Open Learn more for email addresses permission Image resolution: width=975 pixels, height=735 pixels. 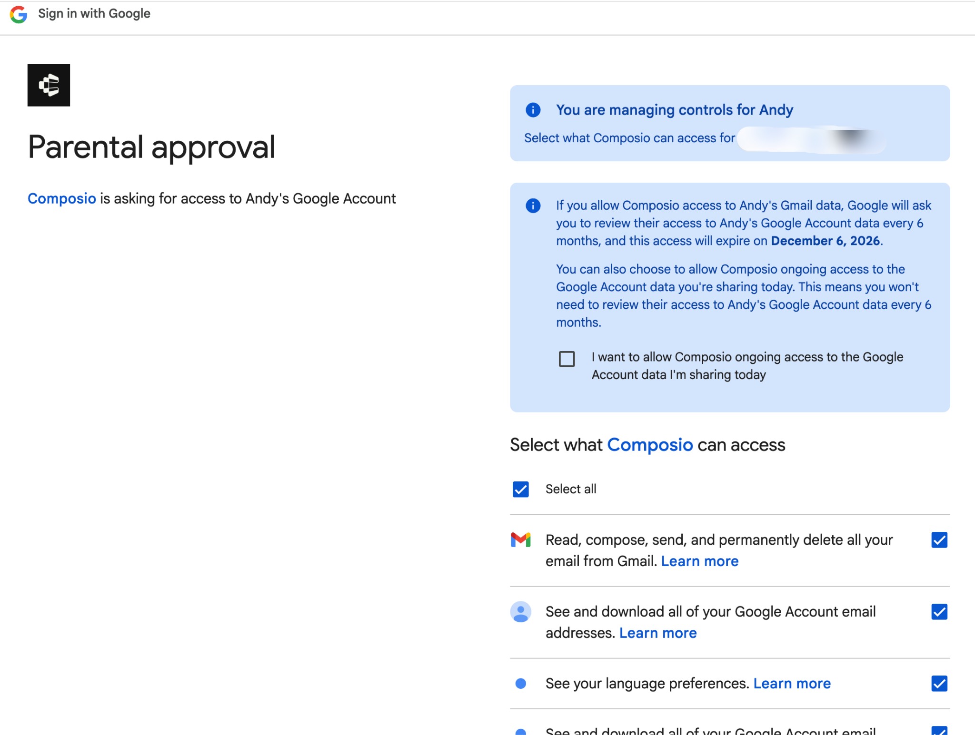tap(658, 633)
